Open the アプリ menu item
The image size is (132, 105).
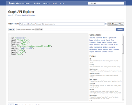tap(62, 3)
